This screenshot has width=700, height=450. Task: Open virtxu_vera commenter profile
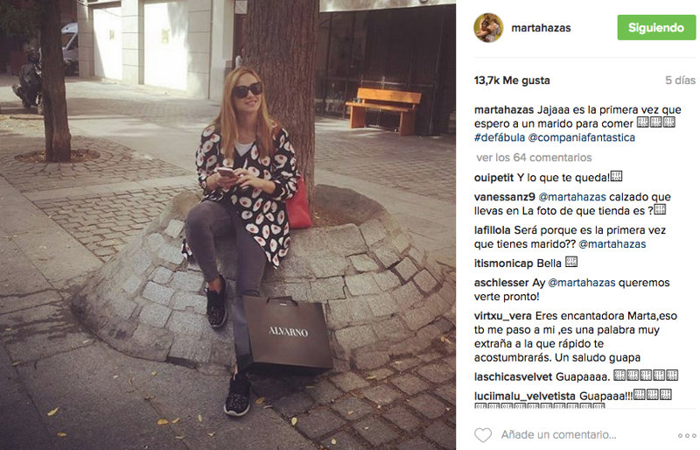[x=502, y=316]
